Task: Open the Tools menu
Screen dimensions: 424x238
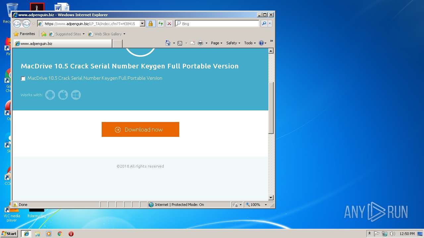Action: 250,43
